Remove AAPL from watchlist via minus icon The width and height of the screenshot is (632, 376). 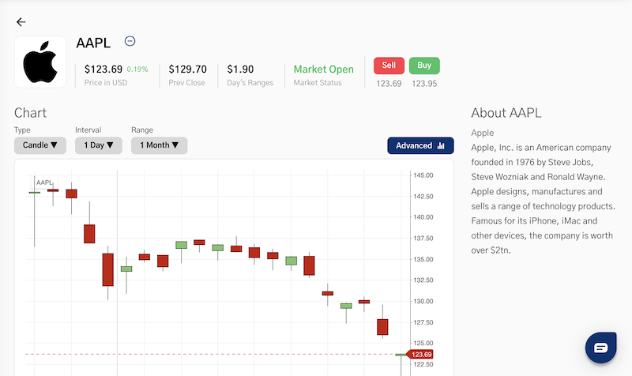pyautogui.click(x=130, y=41)
